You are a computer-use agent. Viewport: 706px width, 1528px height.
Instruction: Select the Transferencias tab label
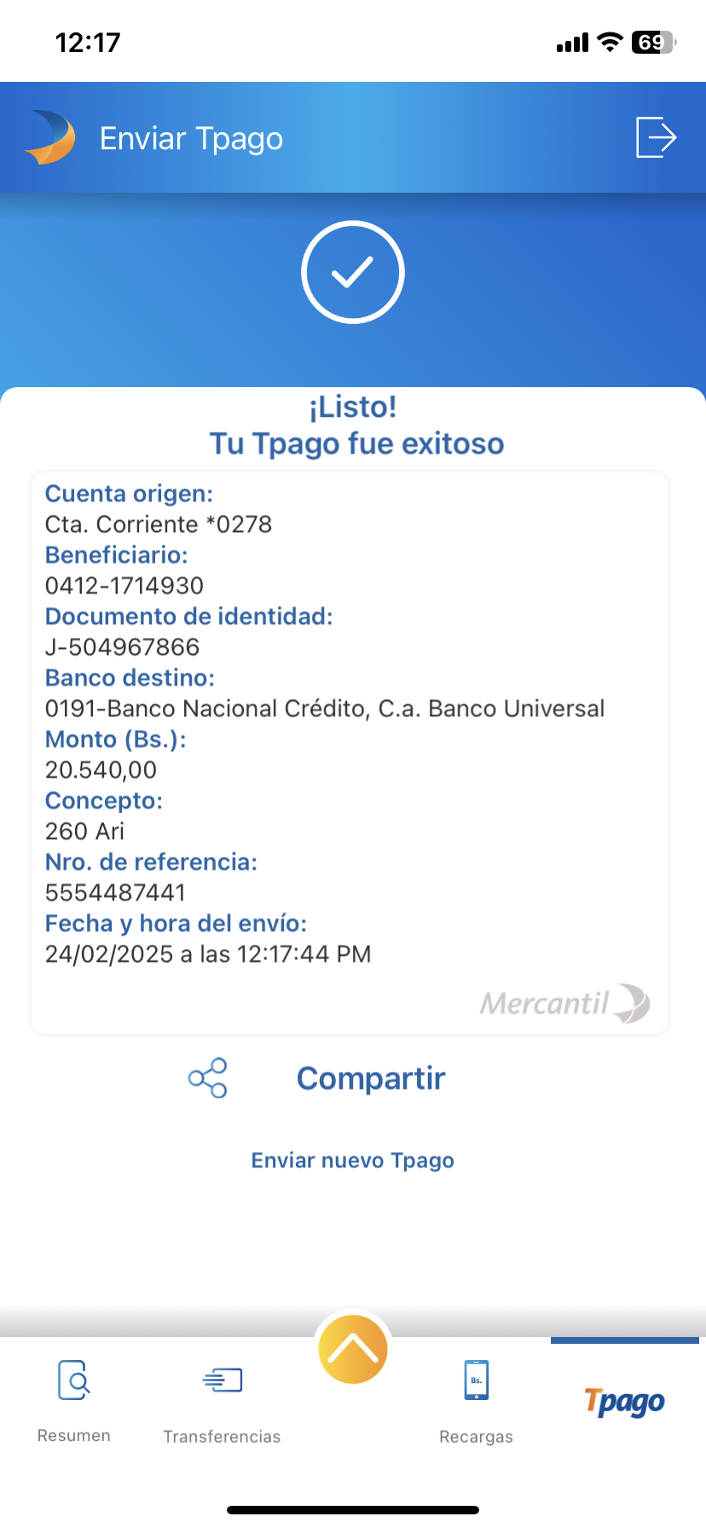222,1437
